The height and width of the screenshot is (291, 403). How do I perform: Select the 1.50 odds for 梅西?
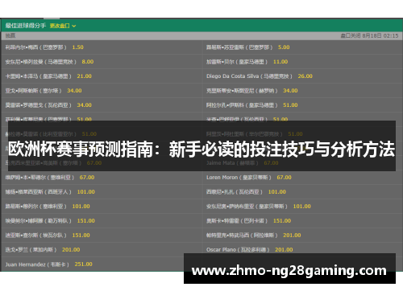pos(77,47)
